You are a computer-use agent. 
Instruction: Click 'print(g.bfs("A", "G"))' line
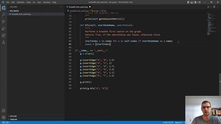point(94,89)
